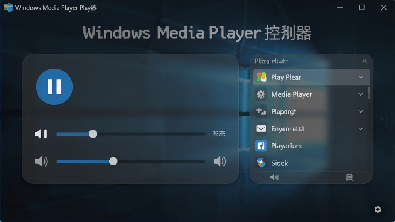Close the Windows Media Player window
The height and width of the screenshot is (222, 395).
(384, 7)
